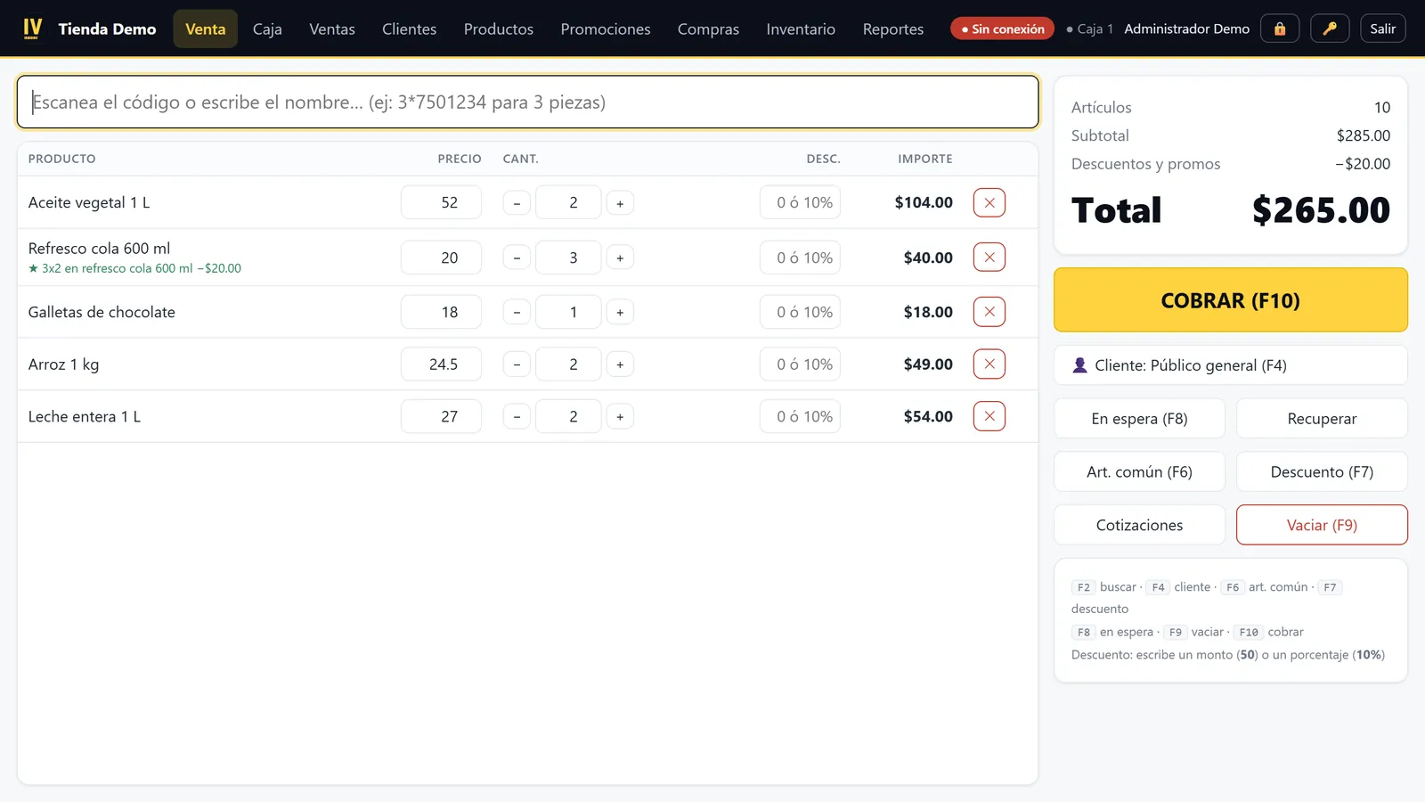Go to the Ventas section

coord(332,29)
